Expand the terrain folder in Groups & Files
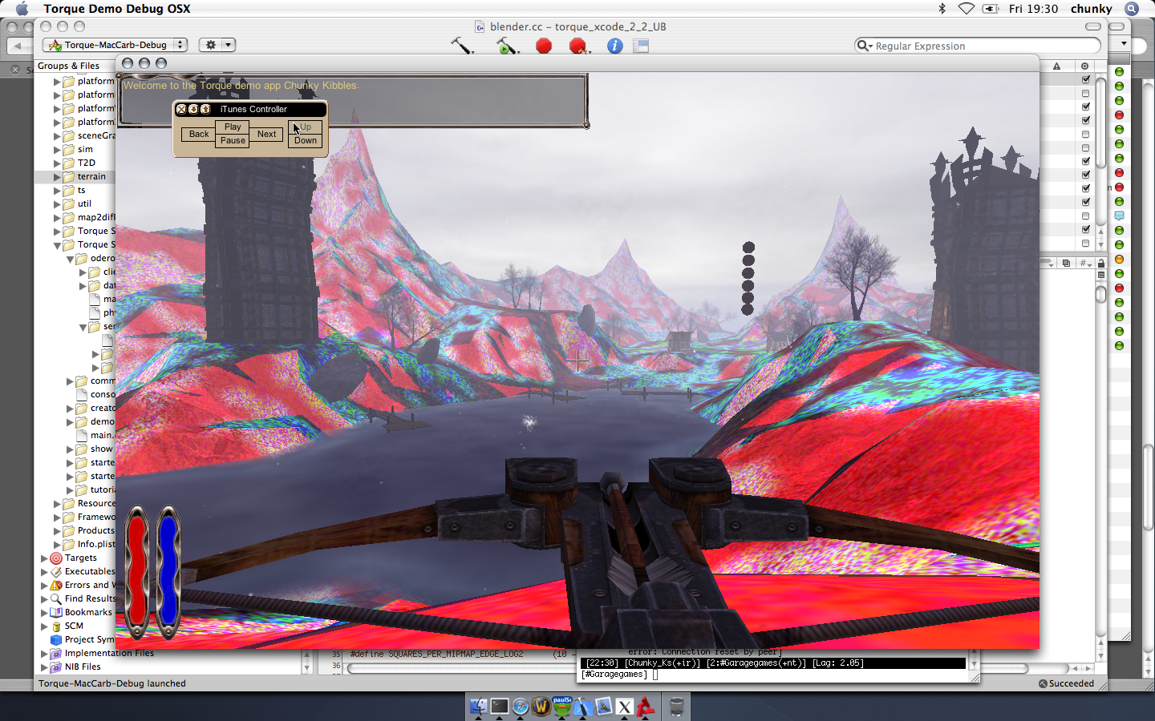Viewport: 1155px width, 721px height. pos(58,176)
